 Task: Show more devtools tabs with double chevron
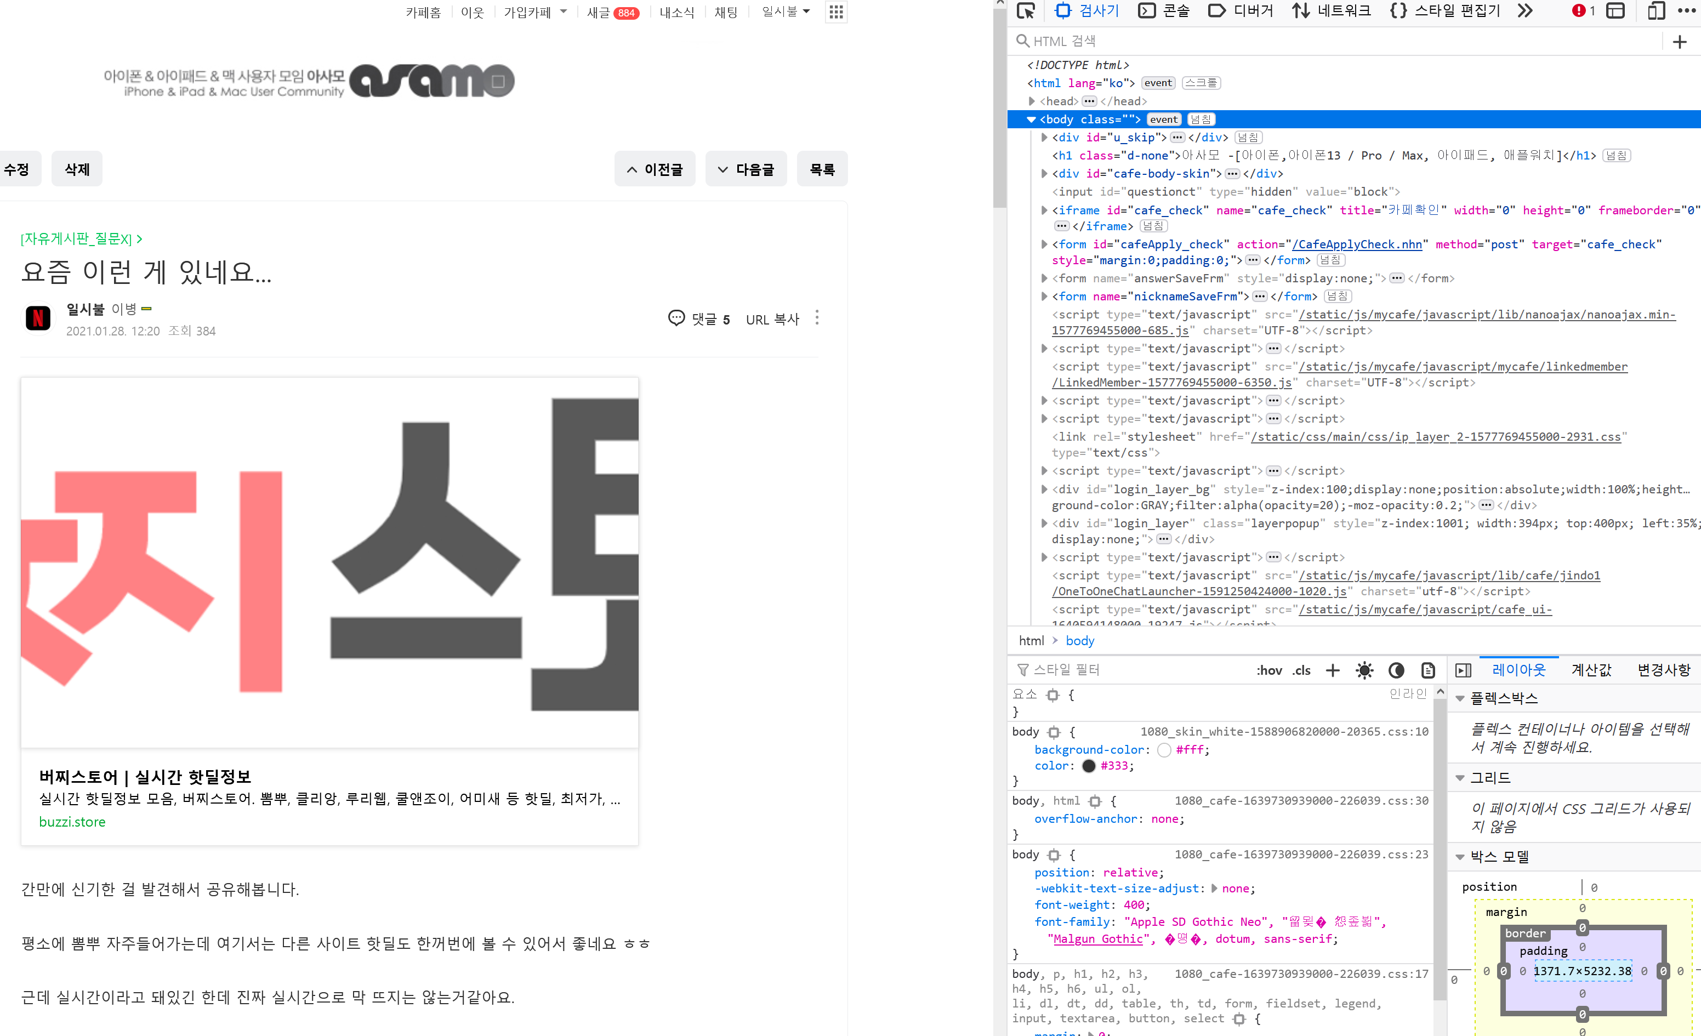coord(1525,11)
